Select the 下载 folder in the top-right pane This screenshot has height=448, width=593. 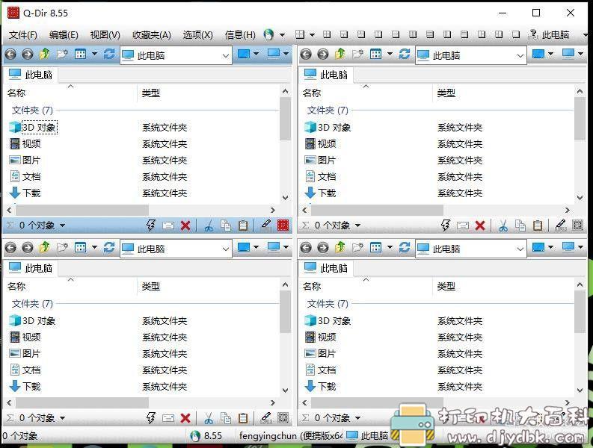[320, 193]
